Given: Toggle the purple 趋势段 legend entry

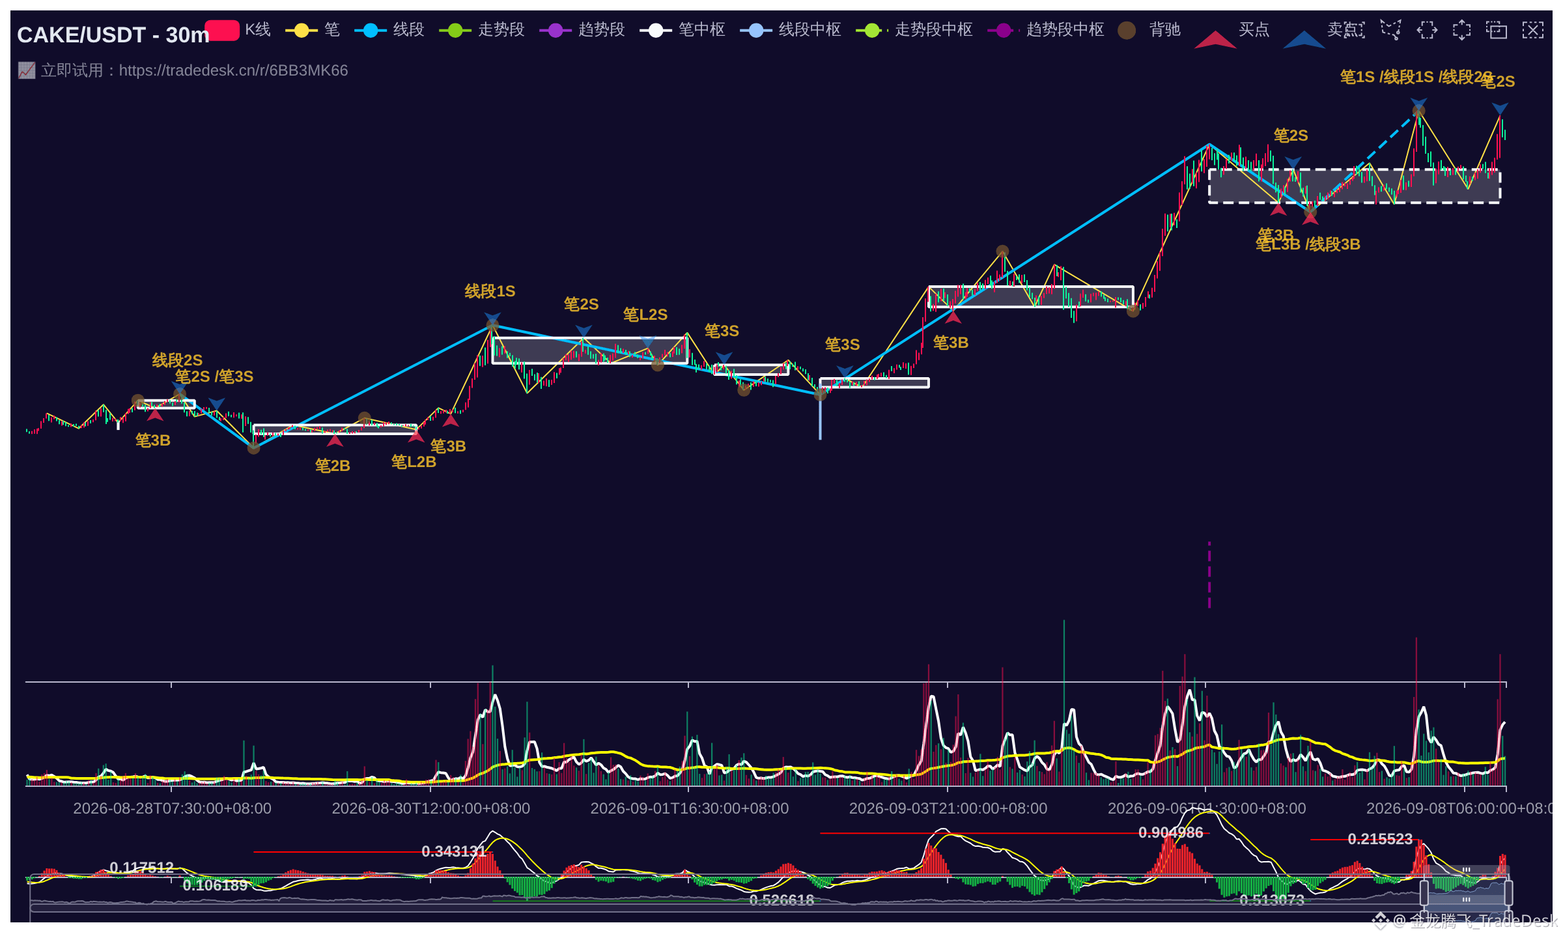Looking at the screenshot, I should pos(583,30).
